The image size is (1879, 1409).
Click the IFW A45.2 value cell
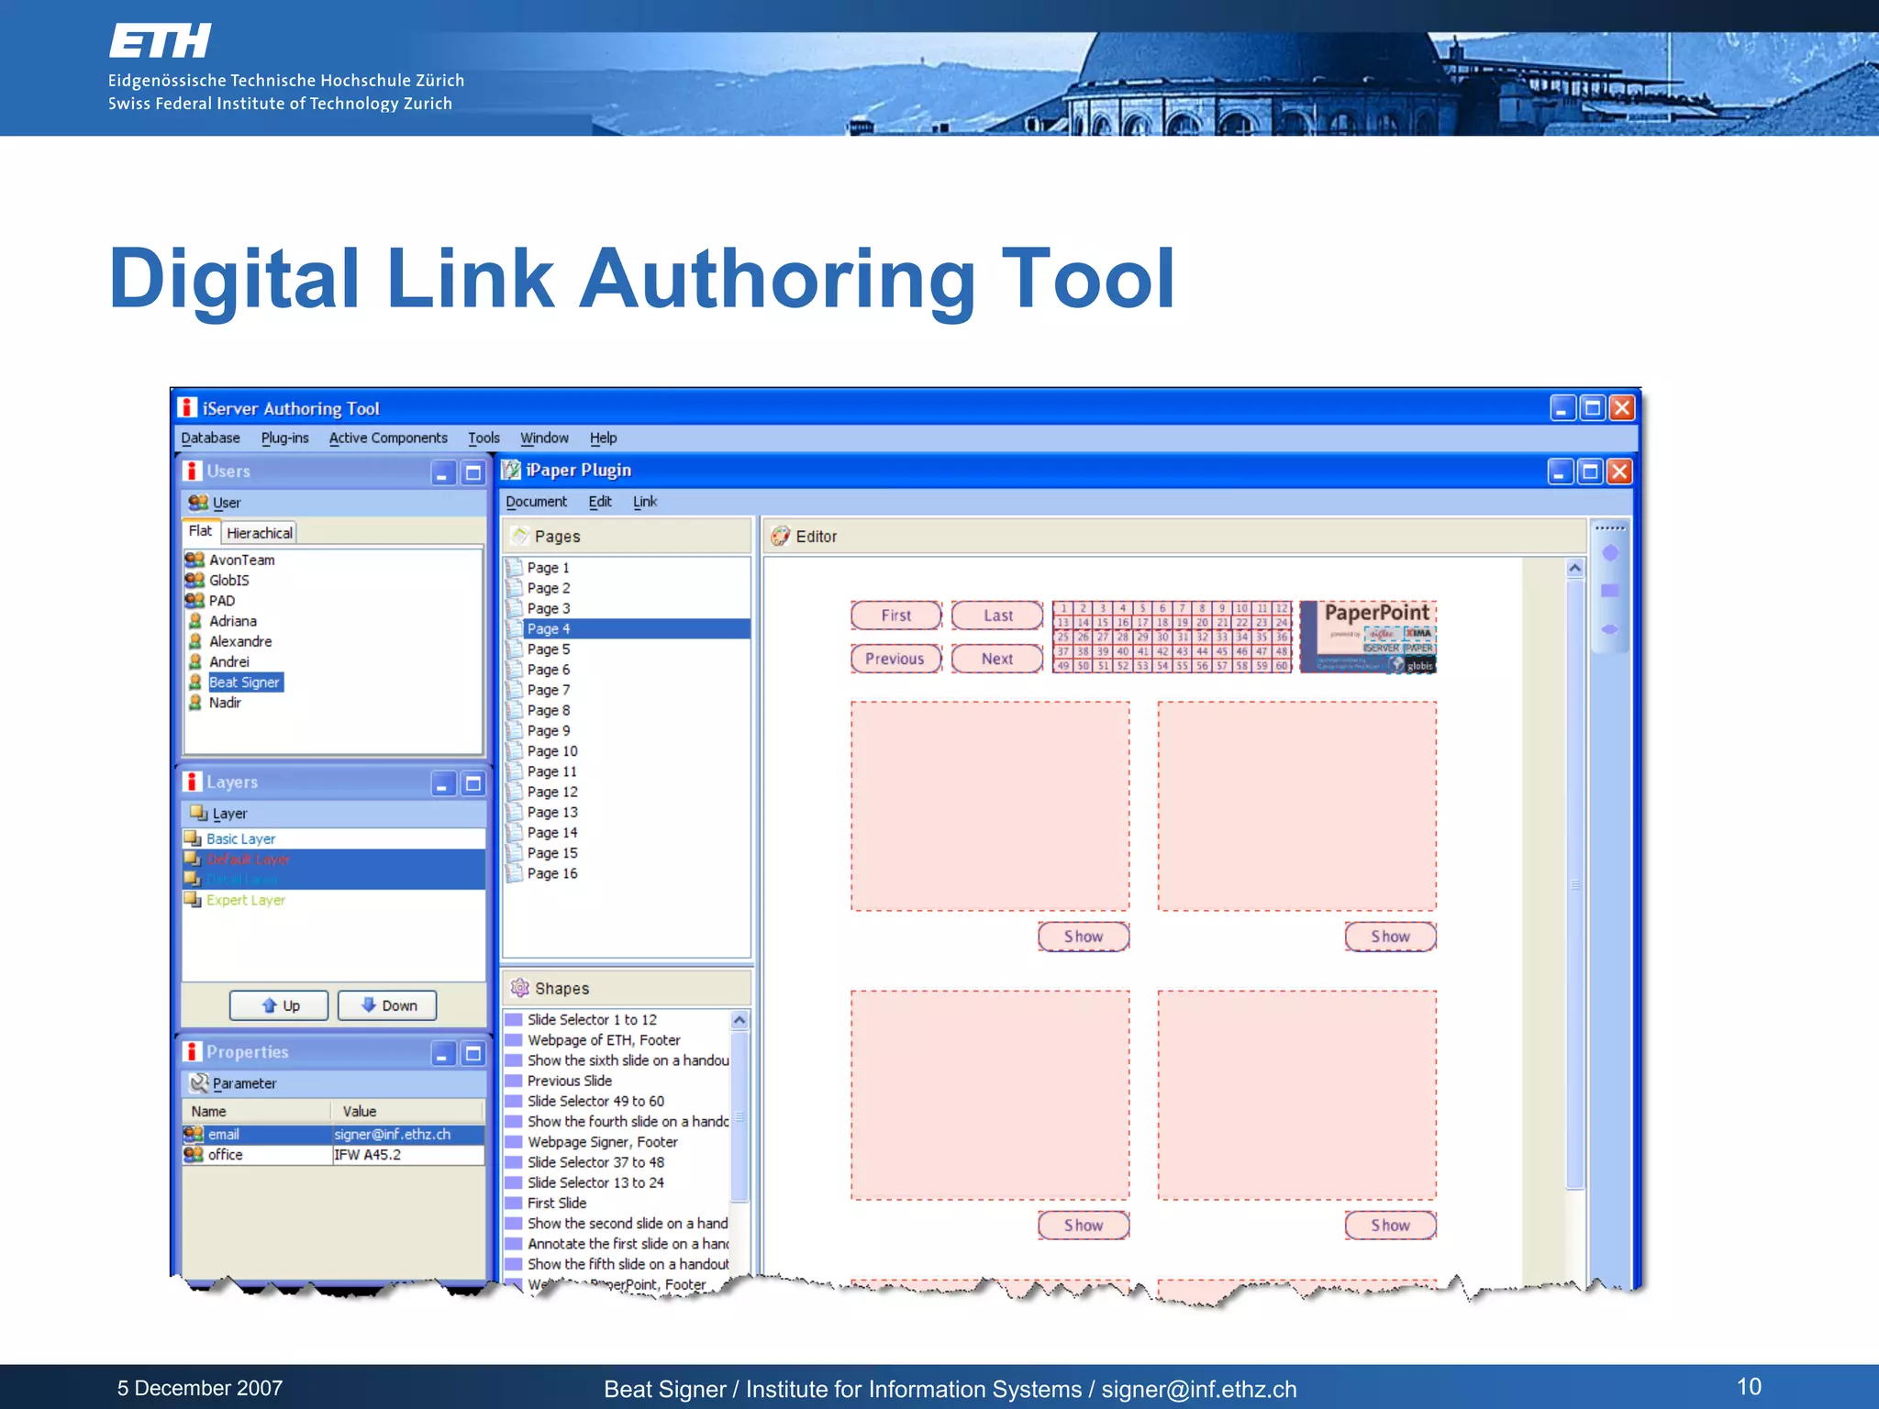[408, 1155]
